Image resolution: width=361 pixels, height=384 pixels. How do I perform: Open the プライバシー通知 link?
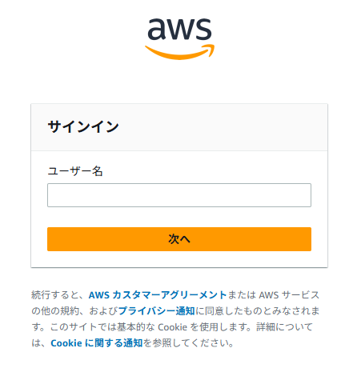pos(156,311)
